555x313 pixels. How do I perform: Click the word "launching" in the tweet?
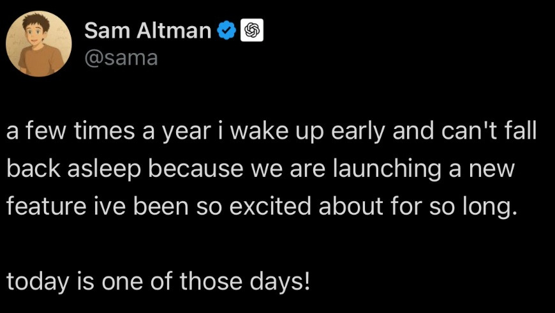(392, 170)
